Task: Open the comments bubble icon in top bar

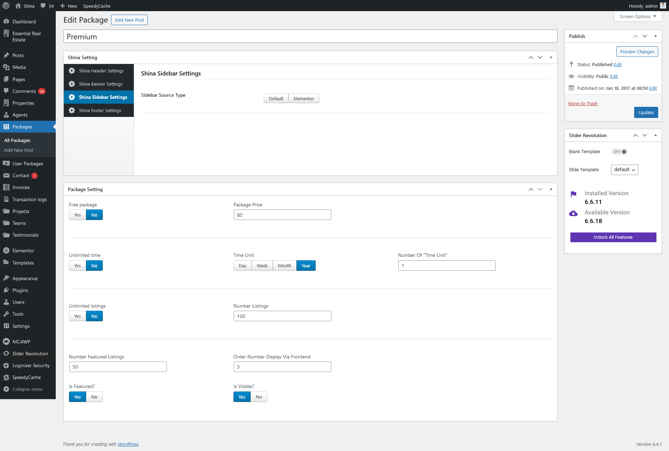Action: pyautogui.click(x=43, y=6)
